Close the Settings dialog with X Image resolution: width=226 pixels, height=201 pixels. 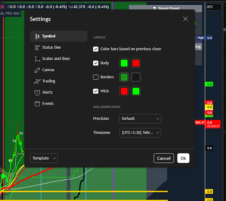(186, 19)
